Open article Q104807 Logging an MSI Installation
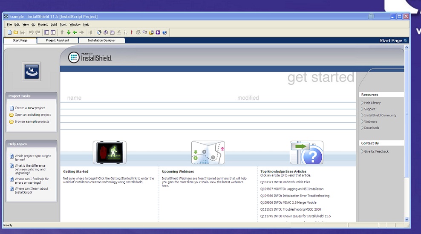 coord(292,189)
